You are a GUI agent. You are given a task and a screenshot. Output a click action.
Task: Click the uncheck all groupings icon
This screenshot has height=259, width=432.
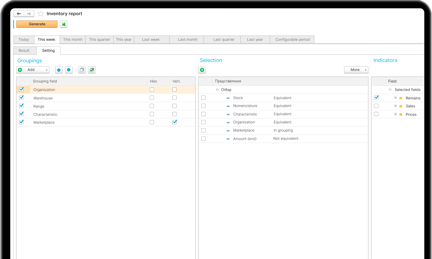pos(82,70)
